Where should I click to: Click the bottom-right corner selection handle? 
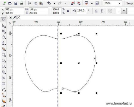[96, 93]
